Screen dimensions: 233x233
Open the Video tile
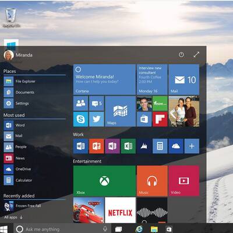[x=184, y=181]
